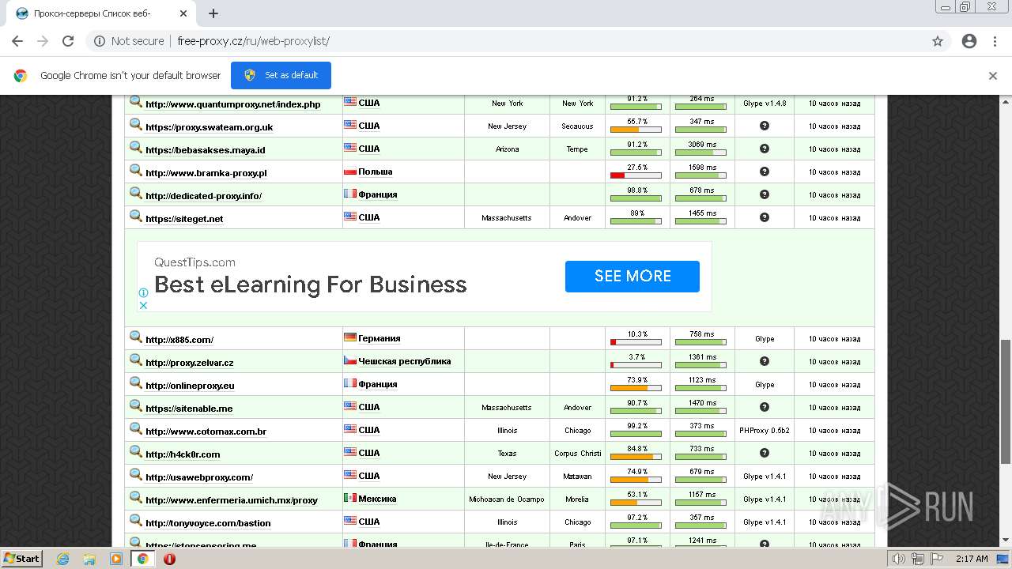This screenshot has width=1012, height=569.
Task: Dismiss the default browser notification bar
Action: (x=993, y=76)
